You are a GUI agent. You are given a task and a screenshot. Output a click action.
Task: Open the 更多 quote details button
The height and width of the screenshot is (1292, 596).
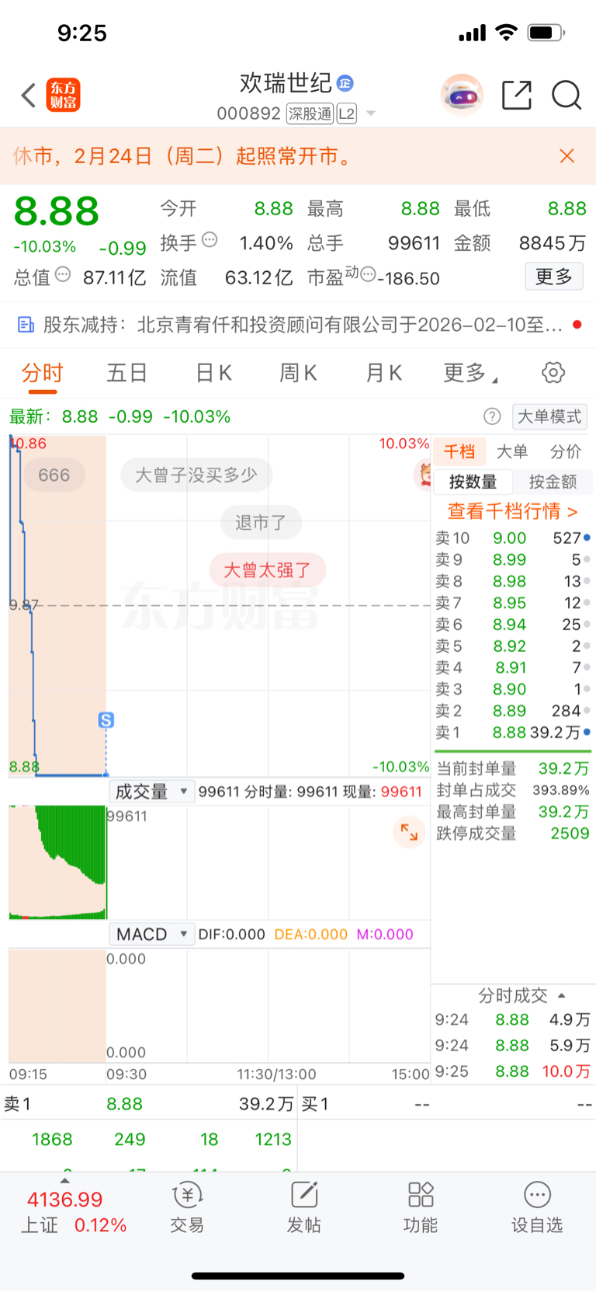(x=554, y=277)
